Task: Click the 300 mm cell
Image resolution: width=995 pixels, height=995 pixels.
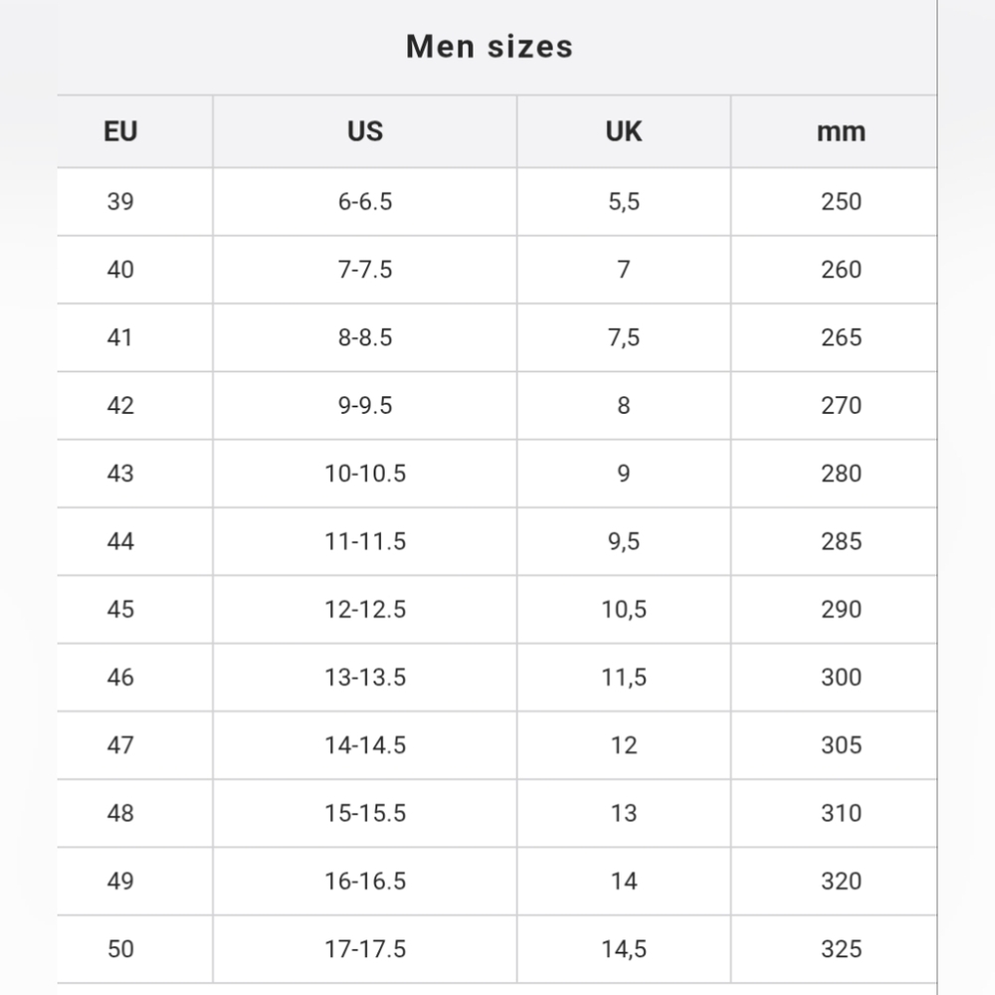Action: tap(841, 677)
